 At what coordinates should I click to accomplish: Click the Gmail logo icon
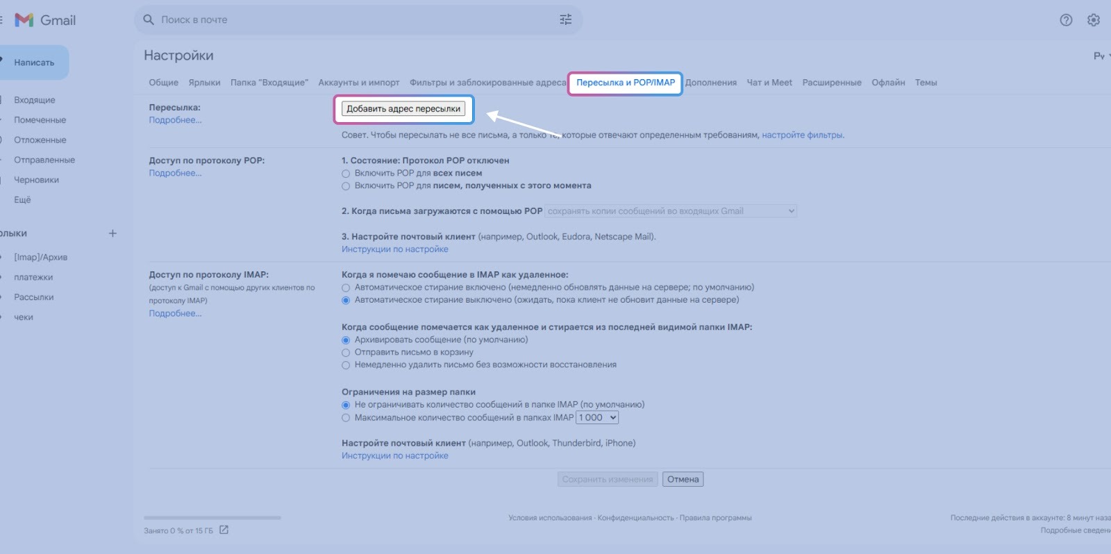click(25, 20)
